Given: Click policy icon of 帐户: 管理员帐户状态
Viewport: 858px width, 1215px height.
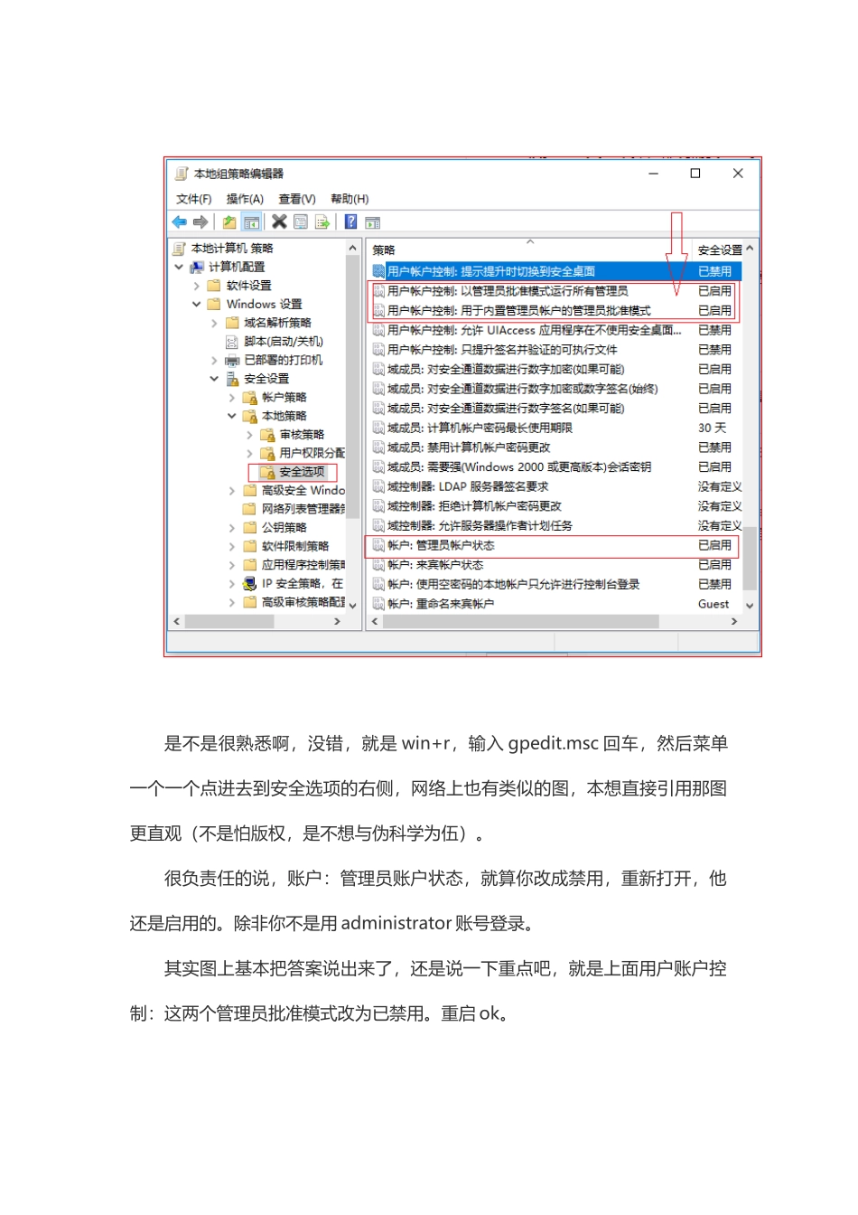Looking at the screenshot, I should [x=379, y=545].
